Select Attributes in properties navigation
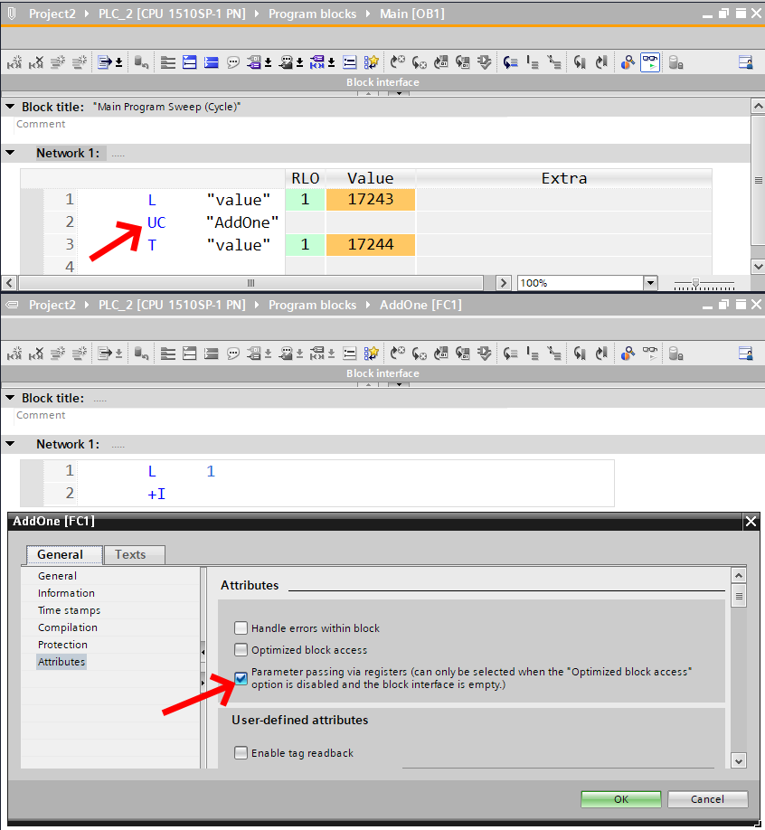The height and width of the screenshot is (830, 765). 61,662
